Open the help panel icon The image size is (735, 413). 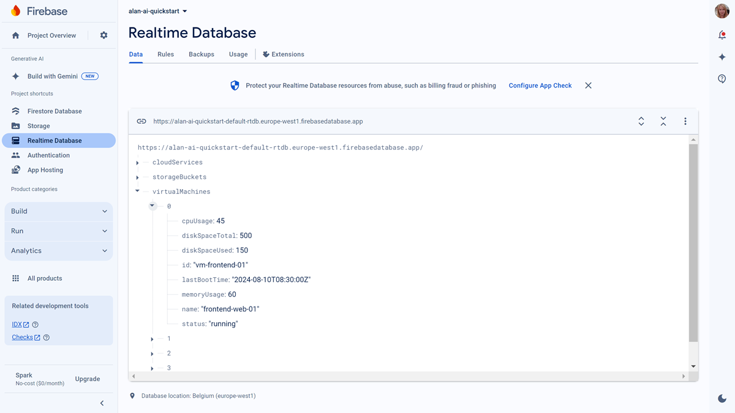[x=722, y=78]
